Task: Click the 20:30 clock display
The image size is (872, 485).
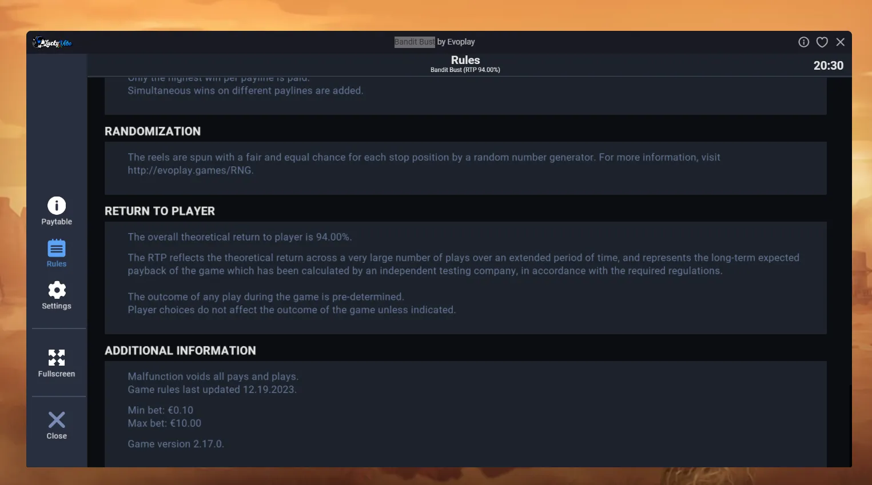Action: tap(829, 66)
